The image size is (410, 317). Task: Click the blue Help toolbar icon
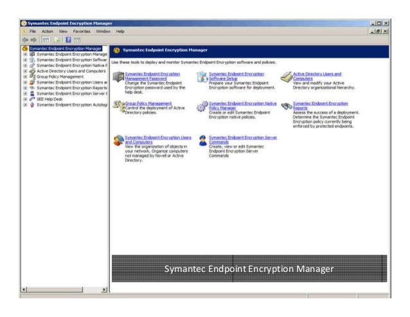point(68,40)
